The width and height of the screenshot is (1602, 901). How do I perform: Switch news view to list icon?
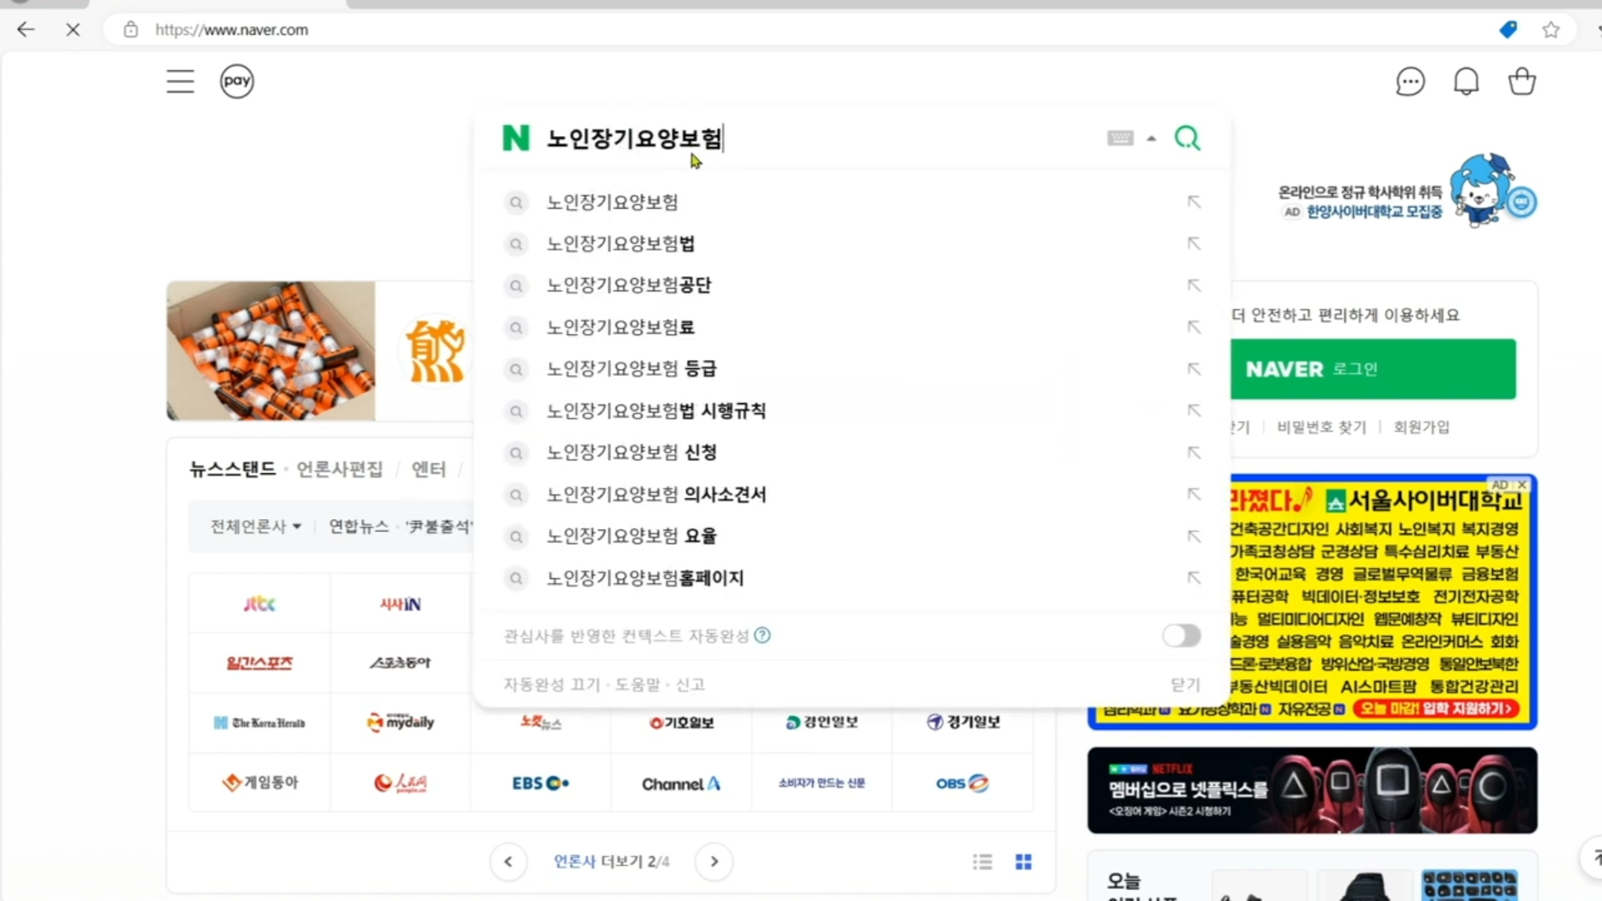point(983,862)
